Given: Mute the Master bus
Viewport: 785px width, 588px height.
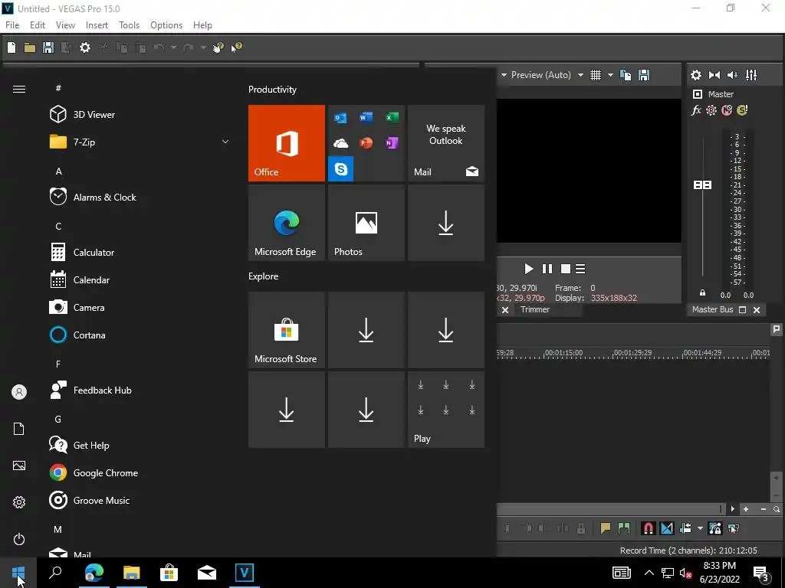Looking at the screenshot, I should (x=727, y=110).
